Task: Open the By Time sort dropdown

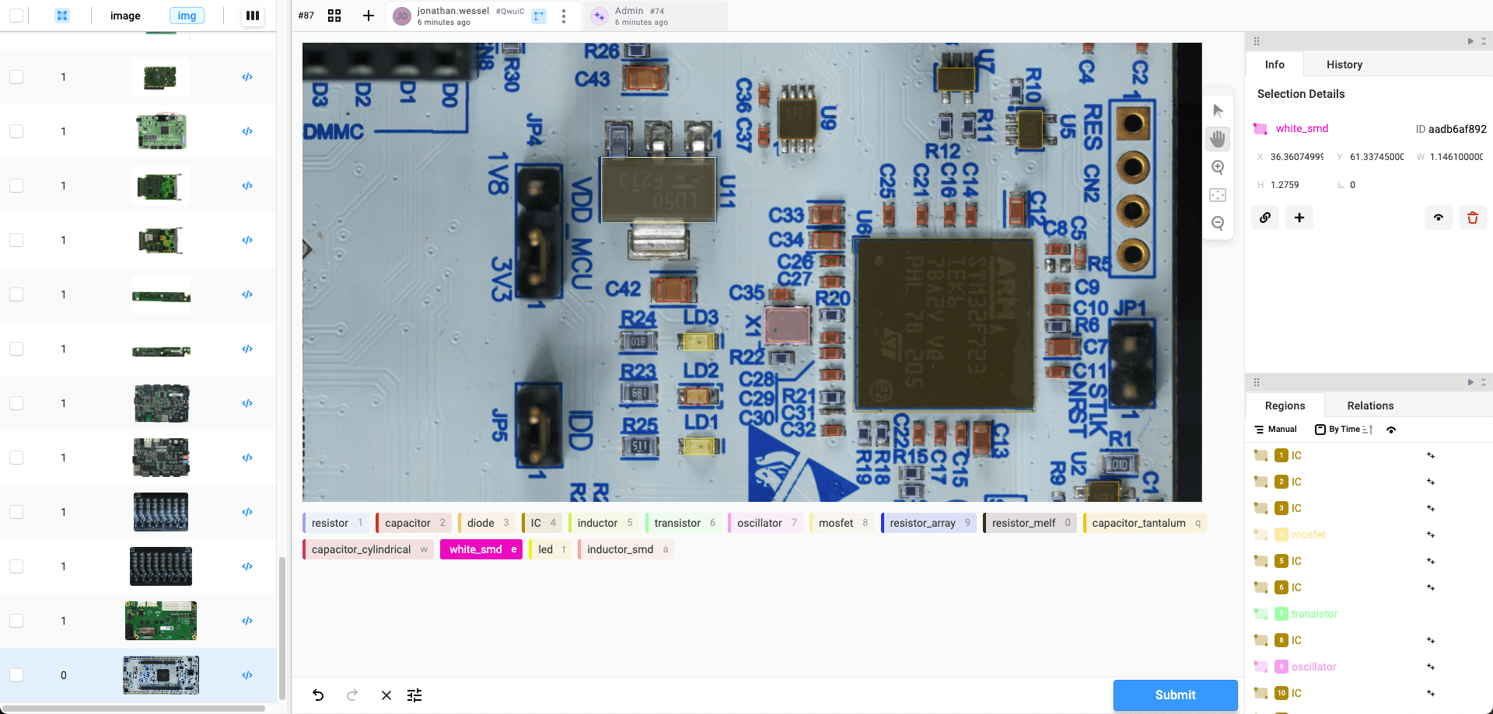Action: click(1344, 430)
